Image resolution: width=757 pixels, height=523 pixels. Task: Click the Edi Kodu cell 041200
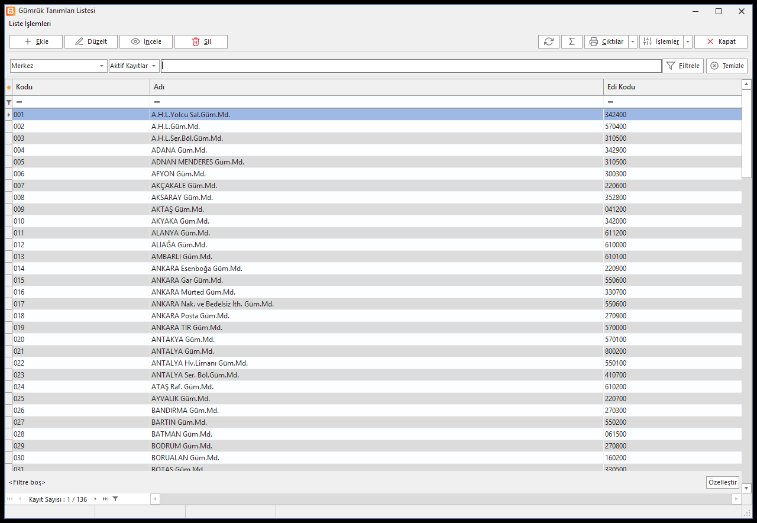click(672, 209)
